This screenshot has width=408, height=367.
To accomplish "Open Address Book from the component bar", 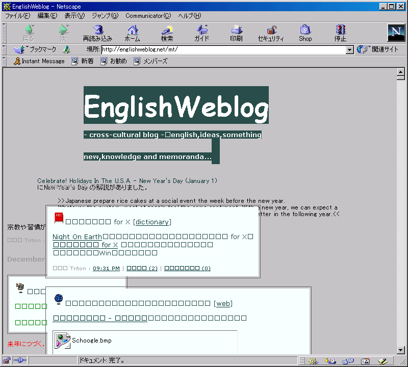I will coord(365,361).
